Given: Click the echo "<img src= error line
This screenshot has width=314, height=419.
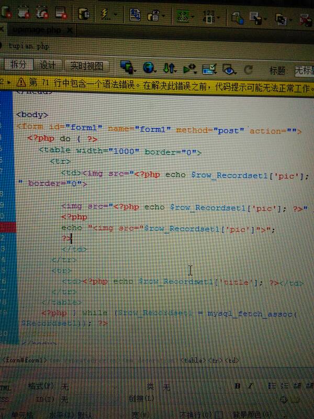Looking at the screenshot, I should 168,229.
